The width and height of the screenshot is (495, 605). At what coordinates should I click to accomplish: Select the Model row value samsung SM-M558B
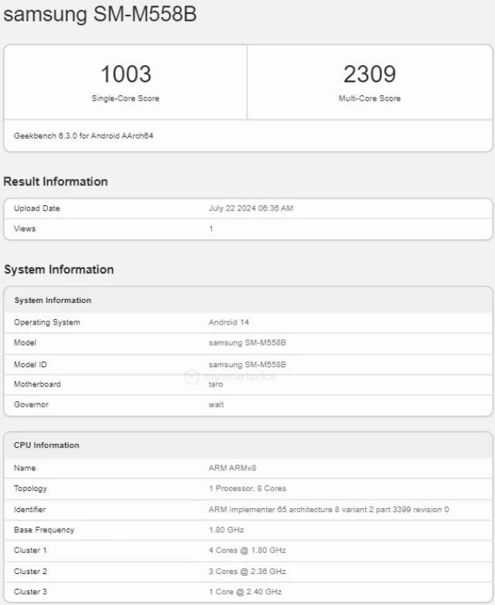tap(247, 342)
